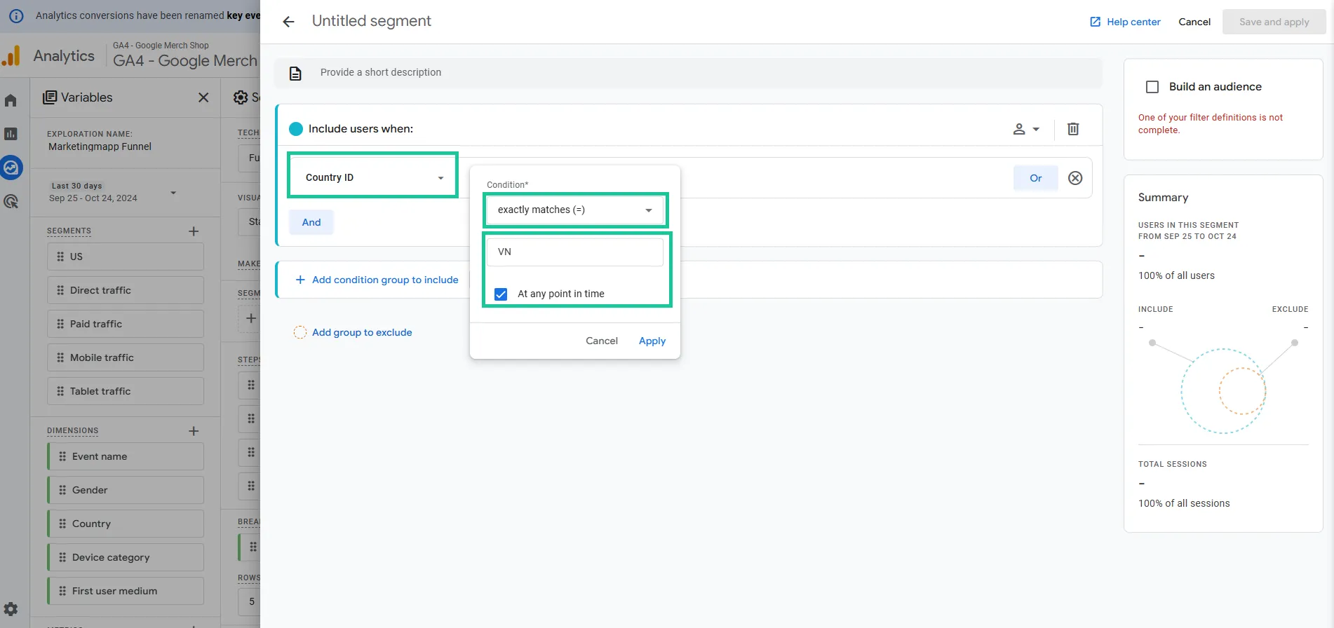Select the US segment
The height and width of the screenshot is (628, 1334).
tap(126, 257)
